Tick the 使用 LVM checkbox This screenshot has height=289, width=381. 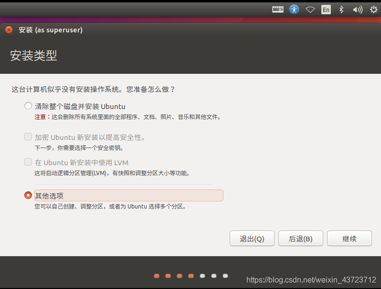click(x=28, y=162)
